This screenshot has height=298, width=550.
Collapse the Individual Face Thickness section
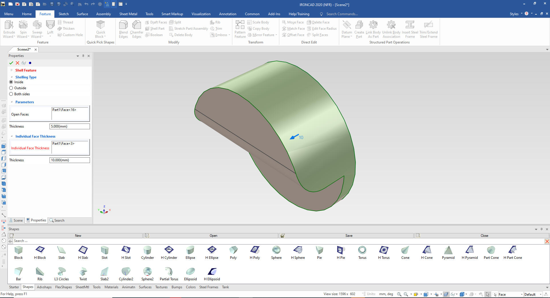(x=11, y=136)
